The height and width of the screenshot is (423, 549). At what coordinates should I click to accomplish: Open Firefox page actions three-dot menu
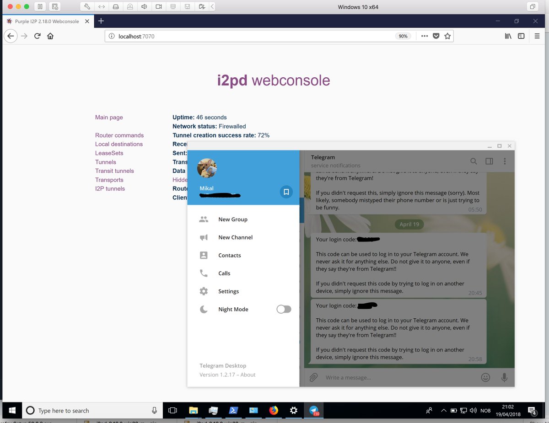coord(424,36)
